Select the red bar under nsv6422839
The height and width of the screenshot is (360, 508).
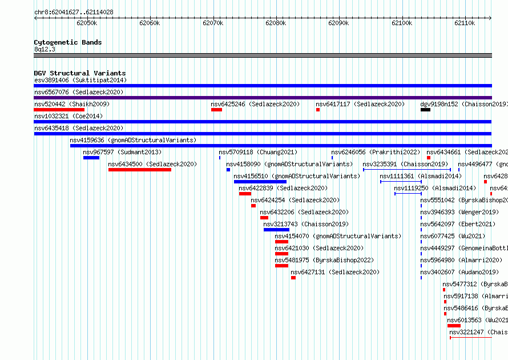(x=245, y=194)
